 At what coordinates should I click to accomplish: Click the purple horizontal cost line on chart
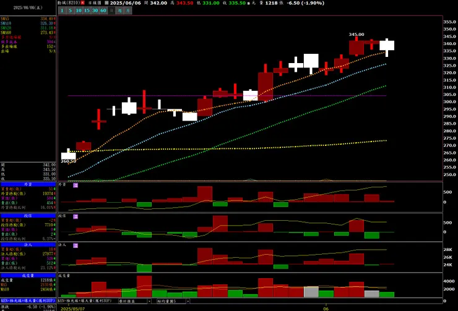(x=227, y=96)
